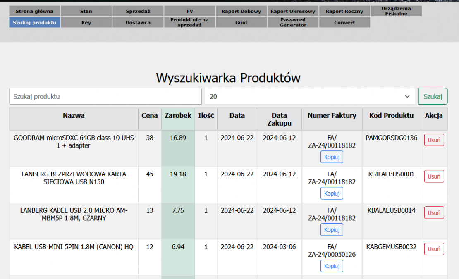459x279 pixels.
Task: Open the Key page
Action: pos(86,22)
